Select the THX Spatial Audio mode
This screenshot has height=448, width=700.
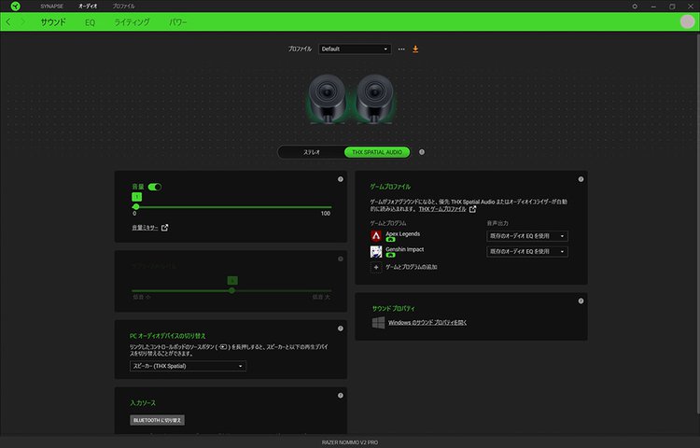click(x=376, y=151)
